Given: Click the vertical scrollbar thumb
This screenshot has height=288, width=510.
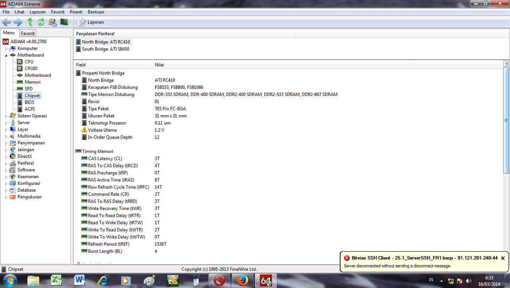Looking at the screenshot, I should point(506,120).
